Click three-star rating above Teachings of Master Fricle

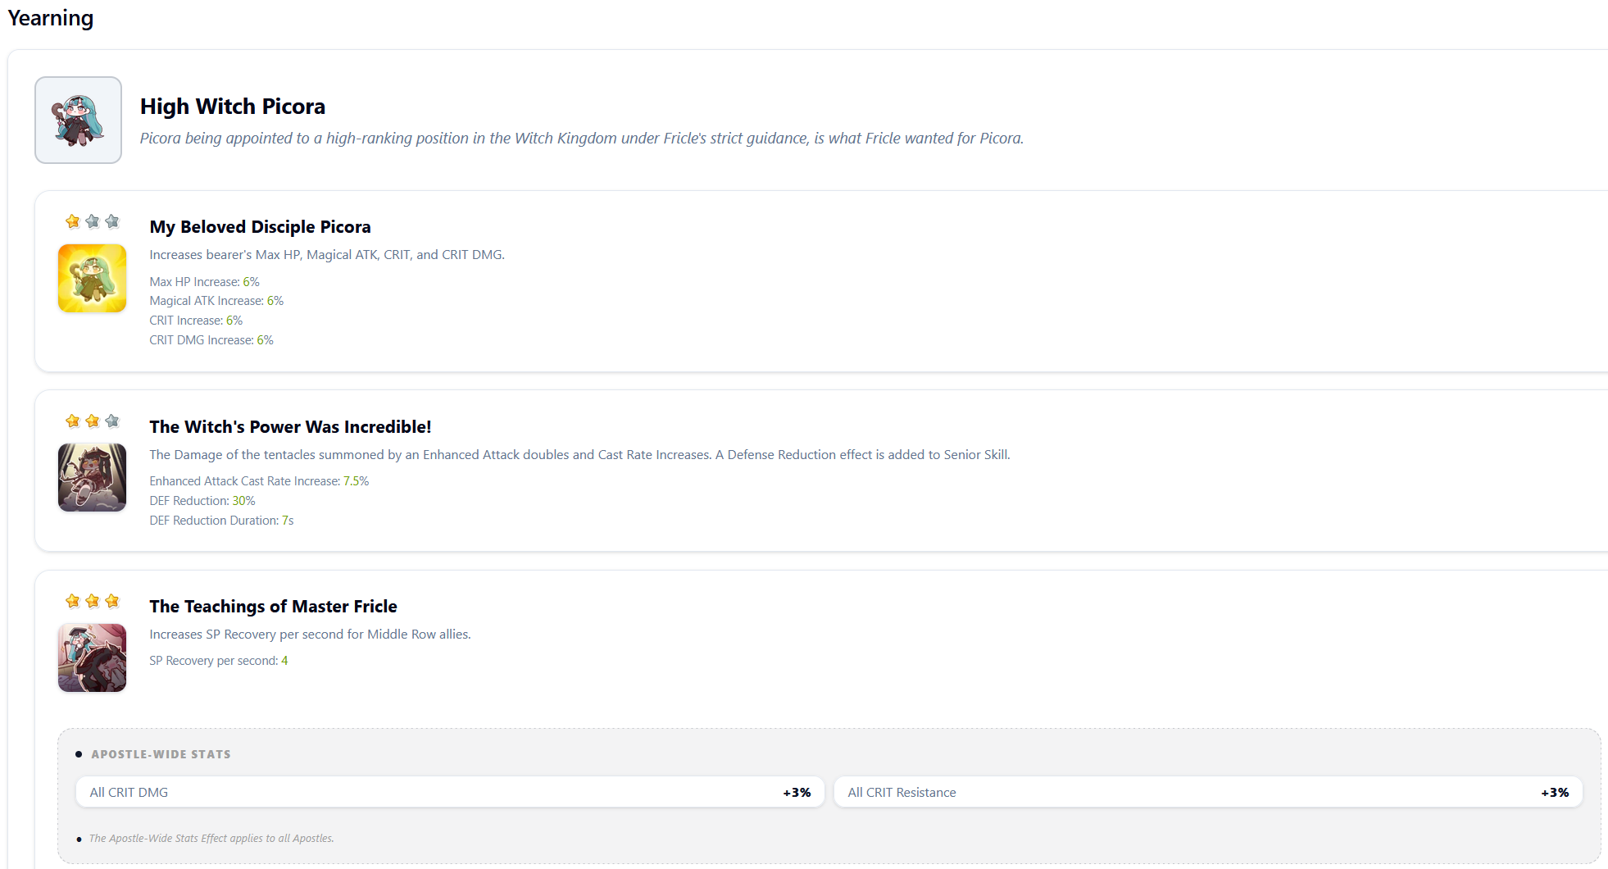[92, 601]
